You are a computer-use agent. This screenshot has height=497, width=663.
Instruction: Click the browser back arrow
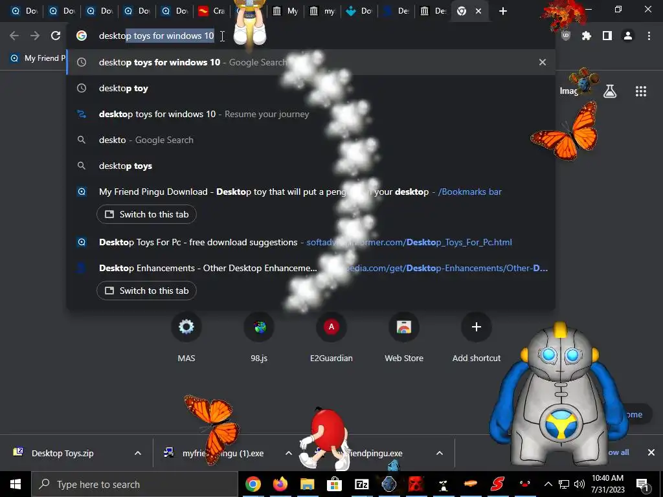pyautogui.click(x=14, y=36)
